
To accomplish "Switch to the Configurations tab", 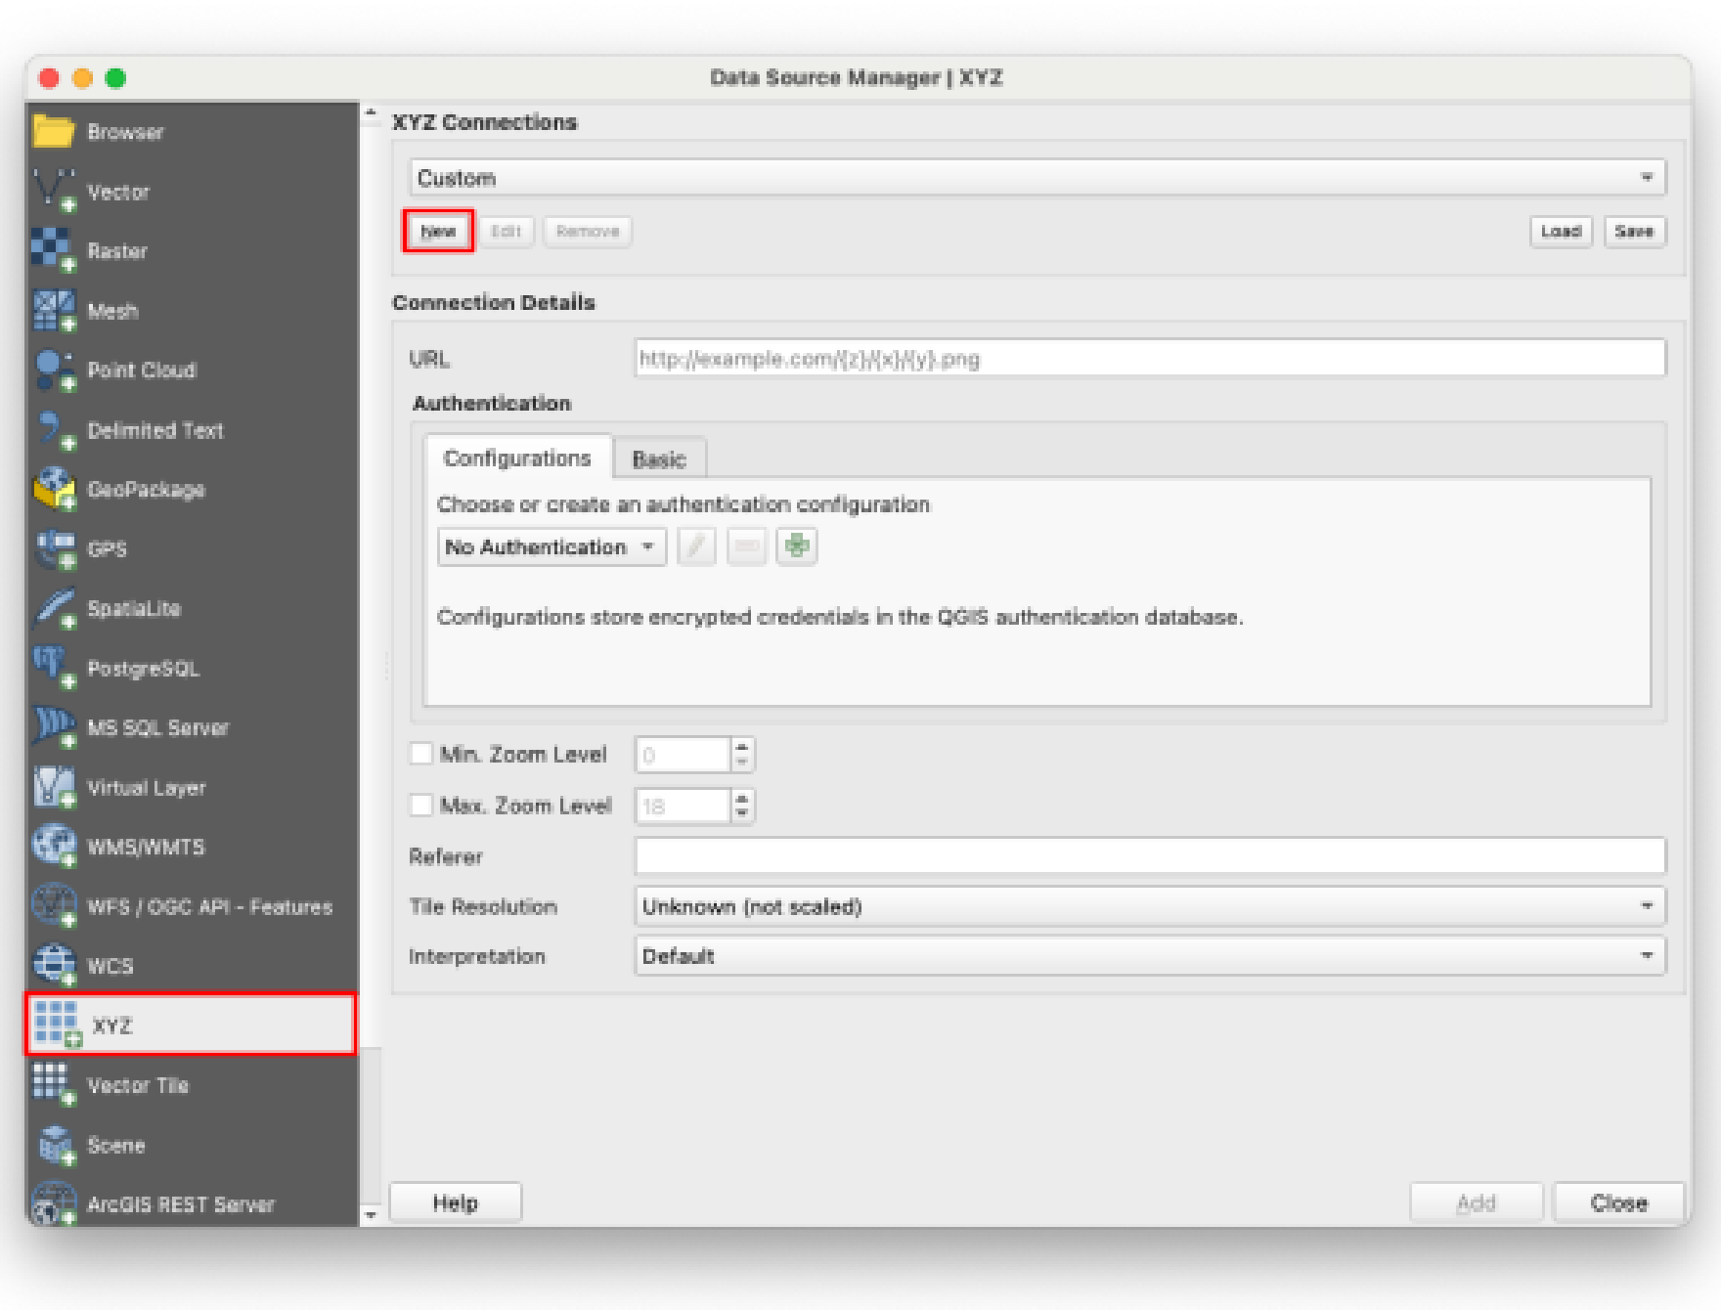I will (x=518, y=458).
